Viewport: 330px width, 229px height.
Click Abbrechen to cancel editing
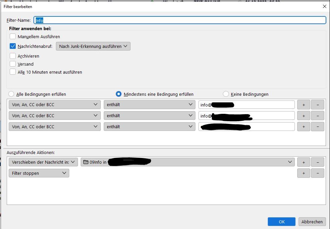tap(312, 222)
